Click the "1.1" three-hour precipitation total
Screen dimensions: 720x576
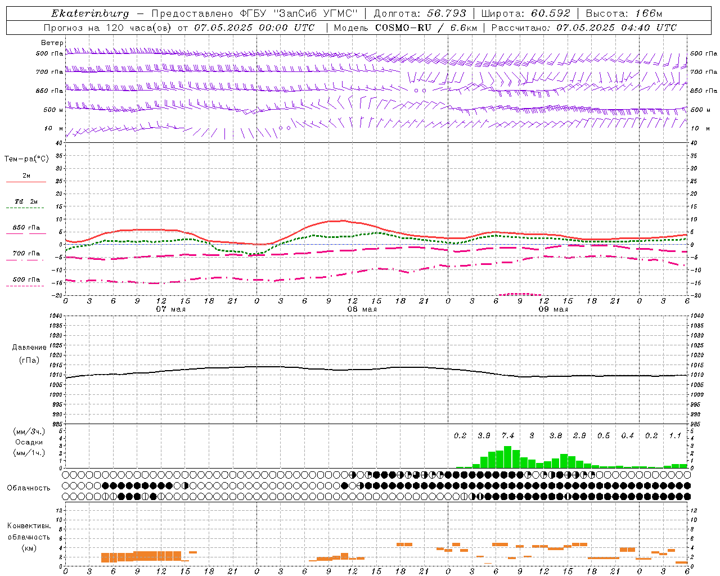coord(675,436)
